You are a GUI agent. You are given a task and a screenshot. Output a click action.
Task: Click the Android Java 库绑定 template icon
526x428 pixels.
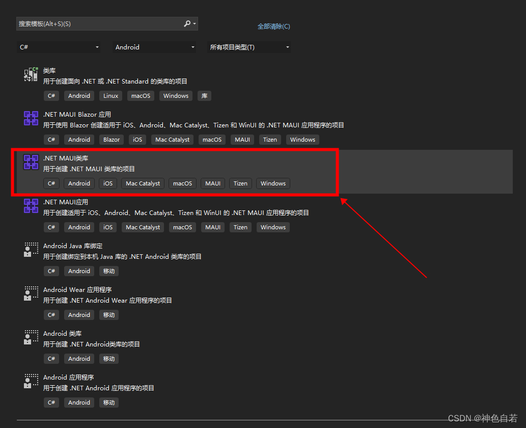(31, 250)
